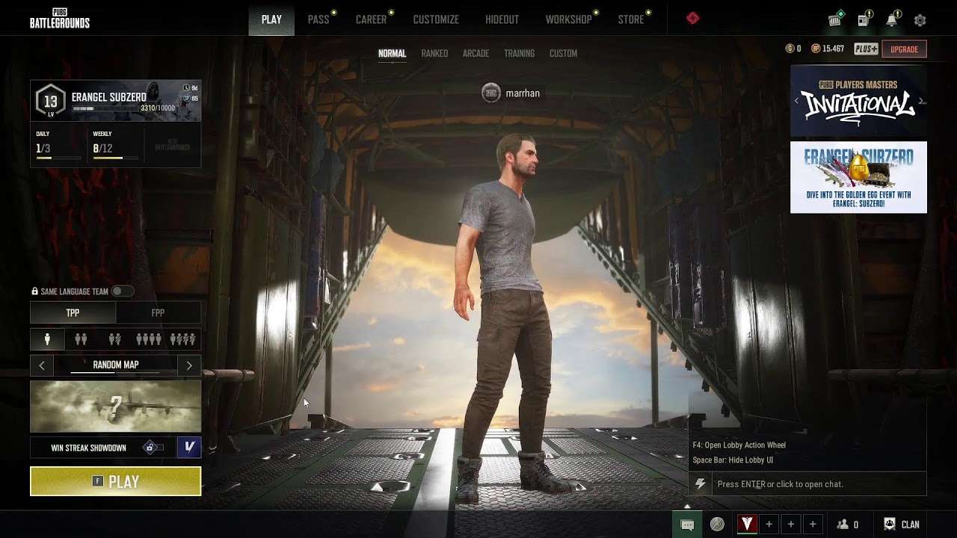Select Duo mode icon
This screenshot has width=957, height=538.
click(81, 339)
